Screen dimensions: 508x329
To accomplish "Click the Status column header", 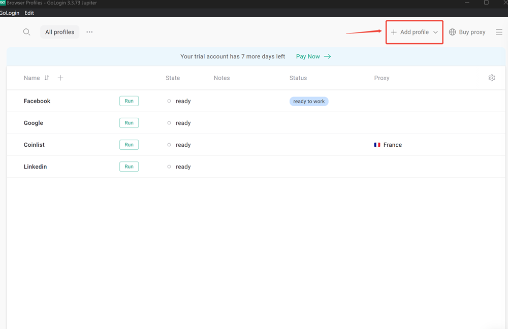I will click(298, 78).
